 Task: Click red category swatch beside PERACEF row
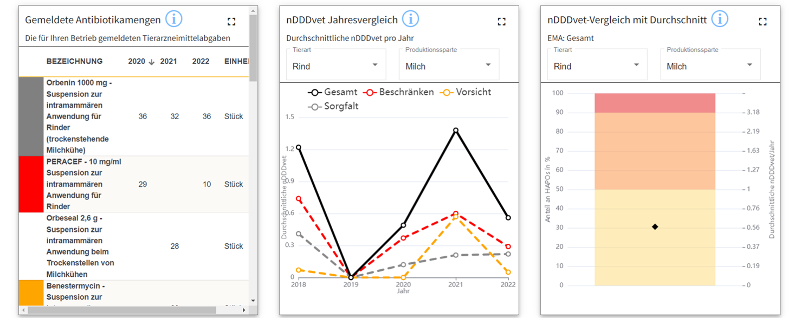point(31,184)
